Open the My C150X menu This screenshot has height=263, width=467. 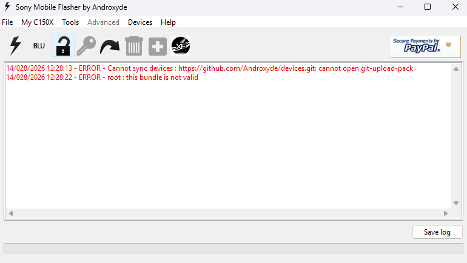[37, 22]
